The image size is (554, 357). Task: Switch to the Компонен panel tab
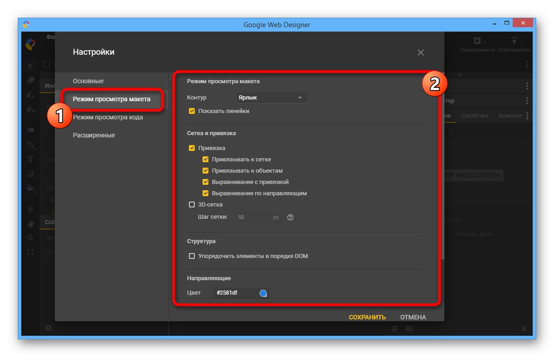pyautogui.click(x=510, y=116)
